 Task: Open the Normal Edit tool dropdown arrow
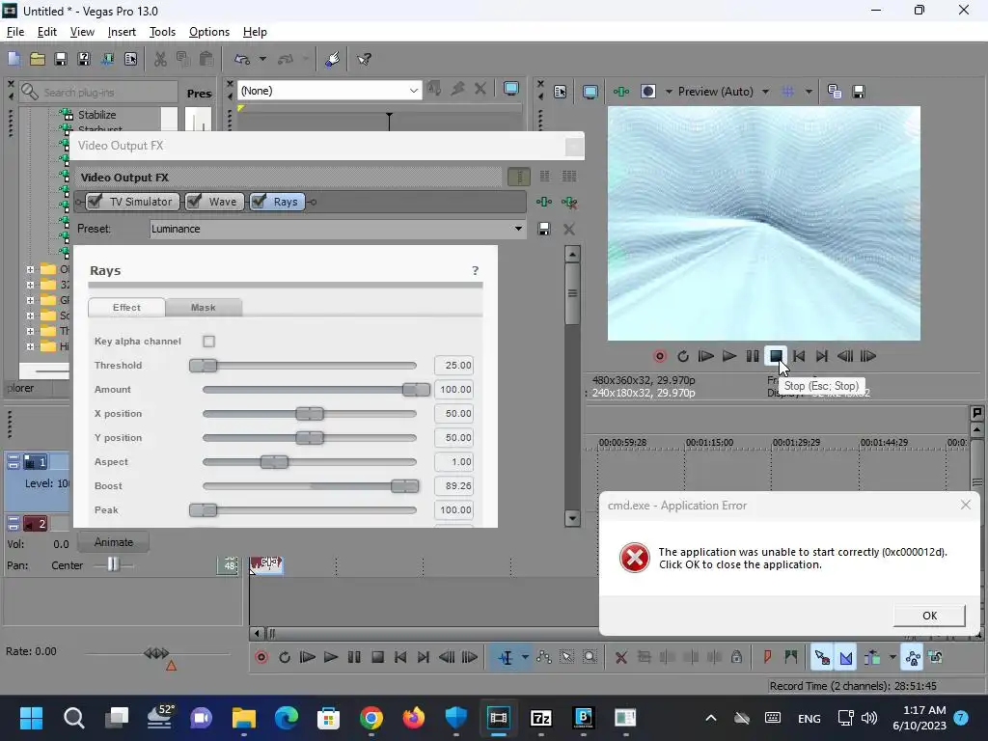(525, 657)
